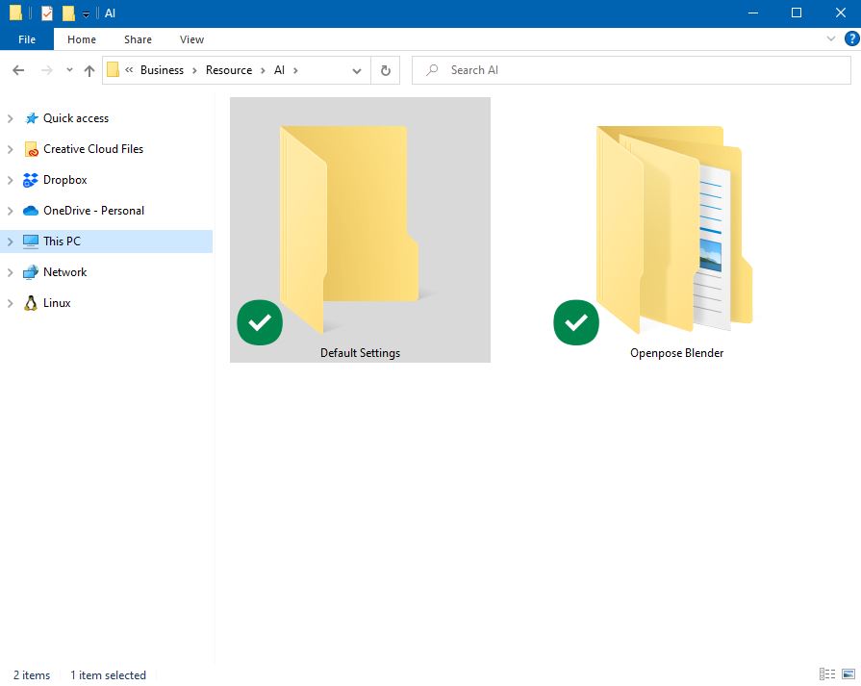Expand the Dropbox tree node

(x=10, y=180)
